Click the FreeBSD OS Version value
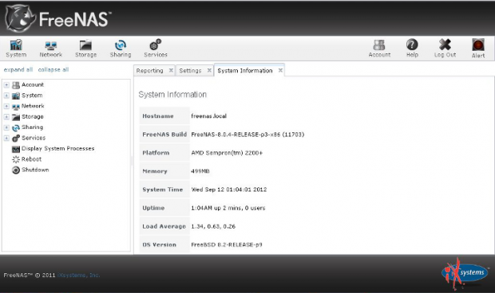The image size is (495, 293). pos(227,244)
